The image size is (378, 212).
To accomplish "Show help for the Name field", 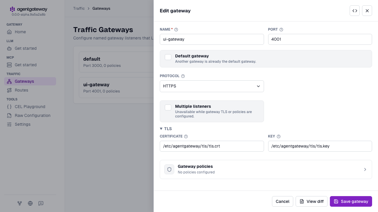I will (176, 29).
